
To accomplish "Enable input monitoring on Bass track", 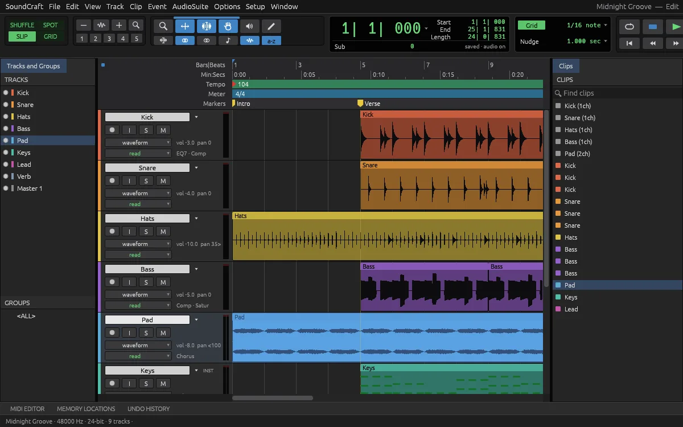I will 129,282.
